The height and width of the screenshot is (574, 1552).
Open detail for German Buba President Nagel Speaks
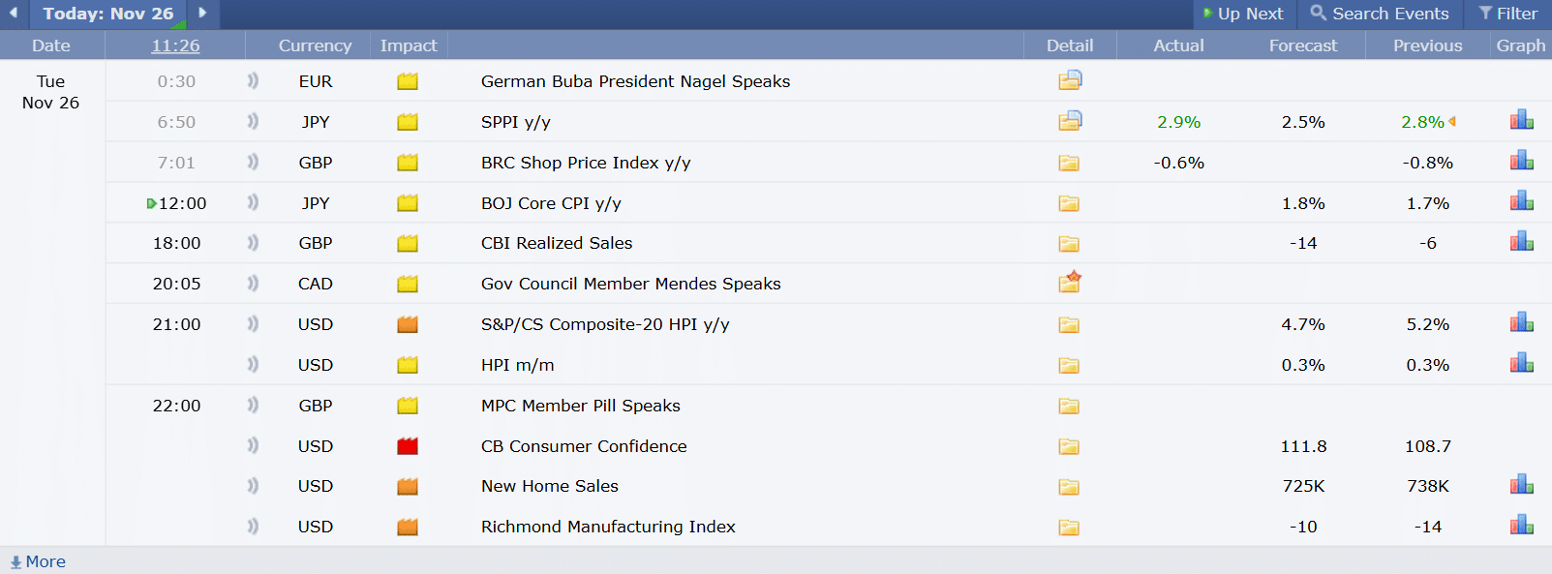coord(1069,80)
